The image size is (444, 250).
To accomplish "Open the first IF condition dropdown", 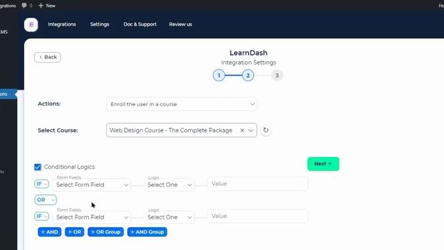I will 42,184.
